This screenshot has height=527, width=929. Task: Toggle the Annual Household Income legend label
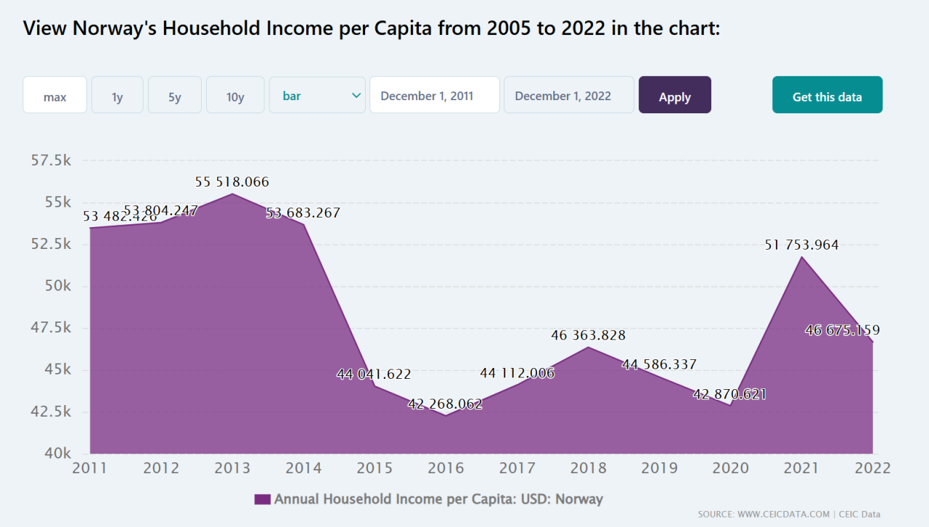point(438,499)
